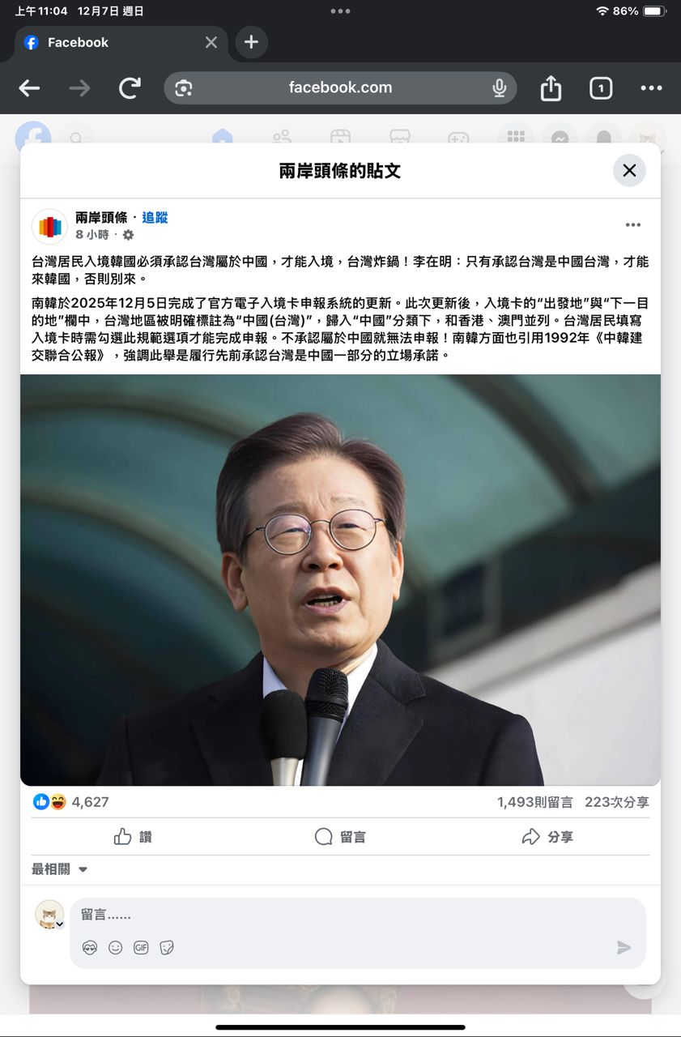
Task: Tap the browser back arrow
Action: [29, 88]
